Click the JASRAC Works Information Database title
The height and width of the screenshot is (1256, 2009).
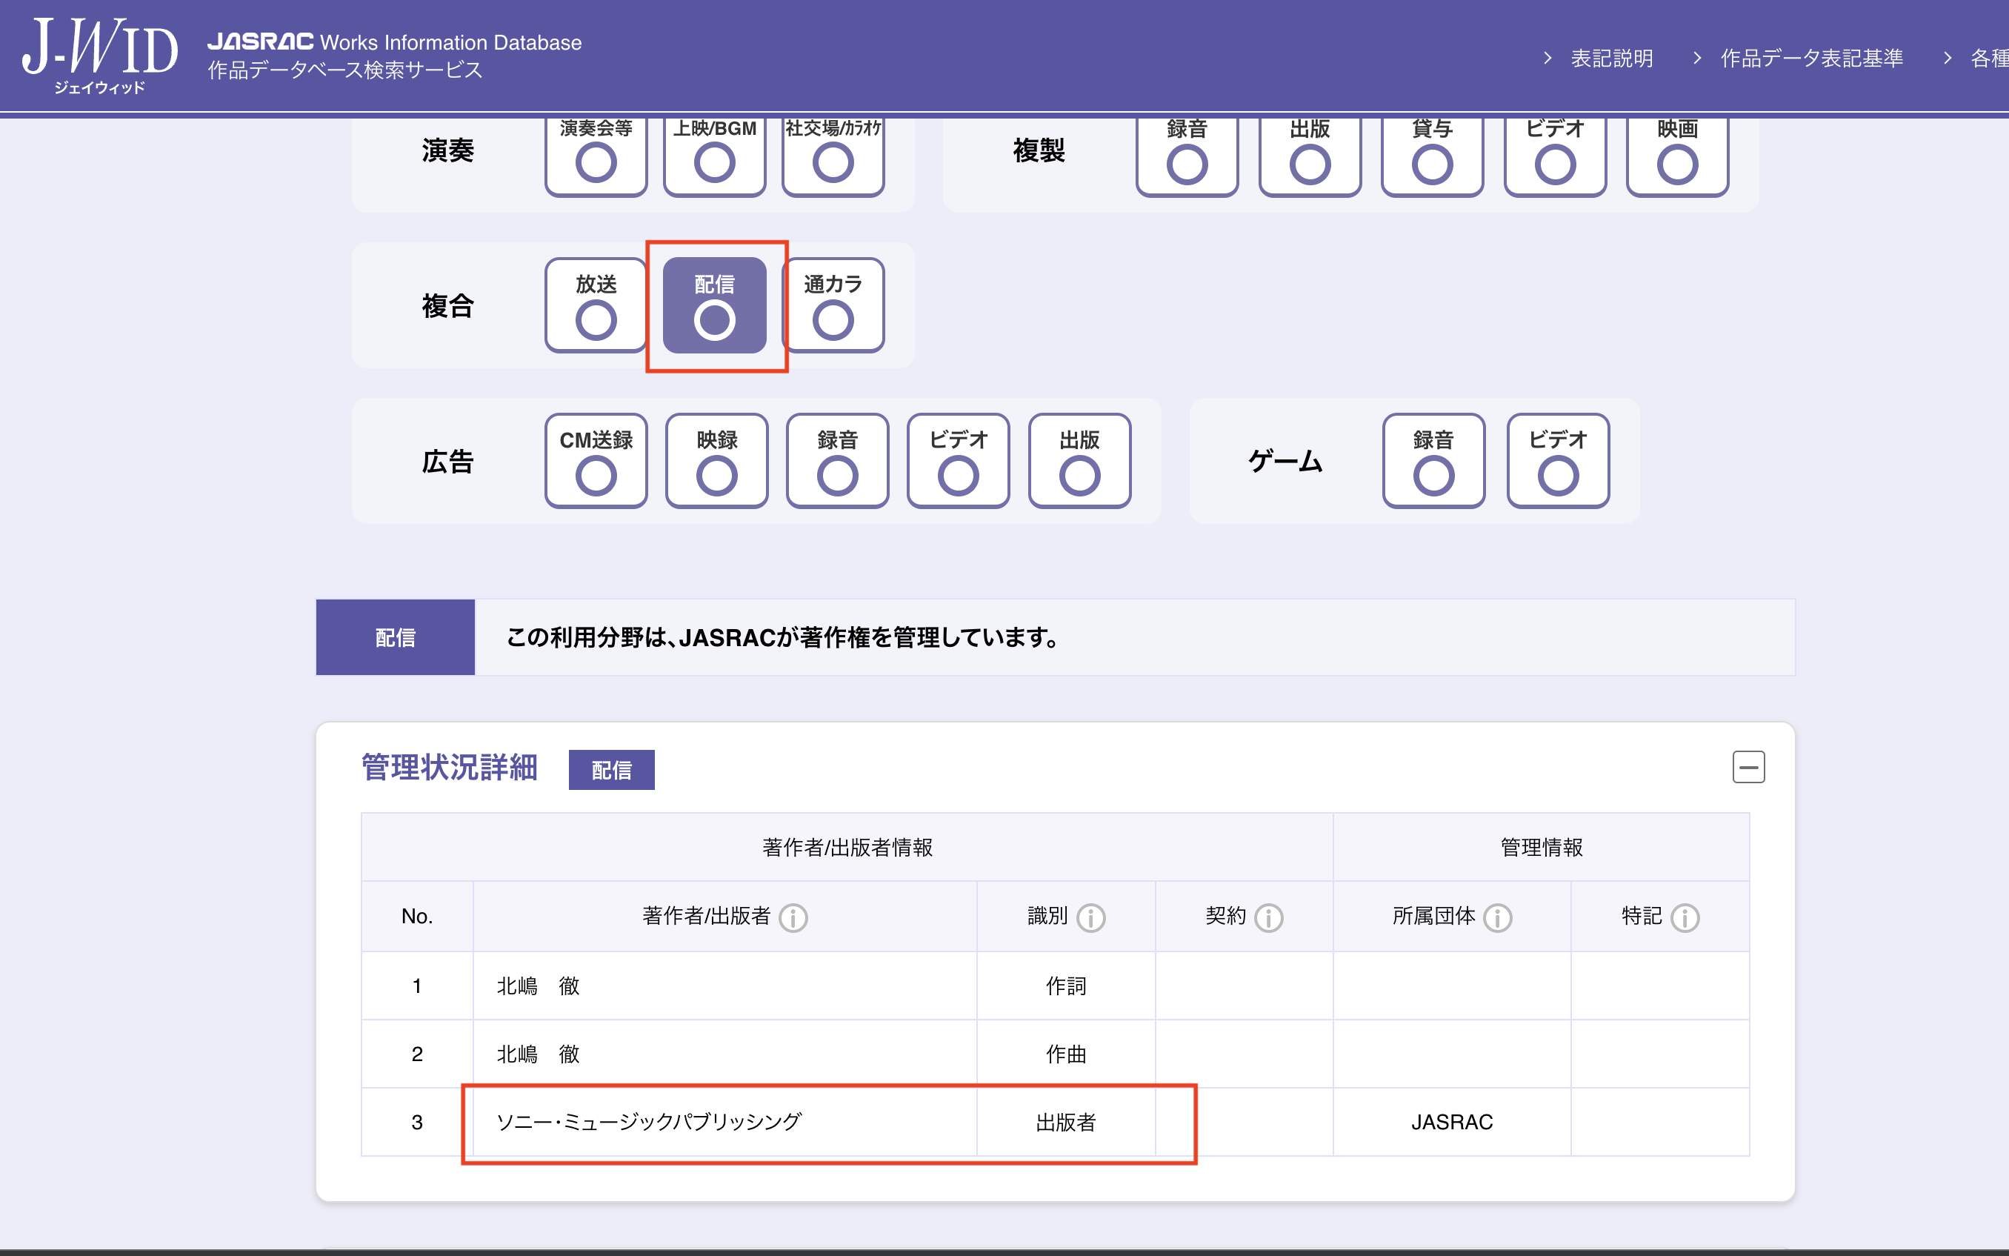[x=394, y=41]
